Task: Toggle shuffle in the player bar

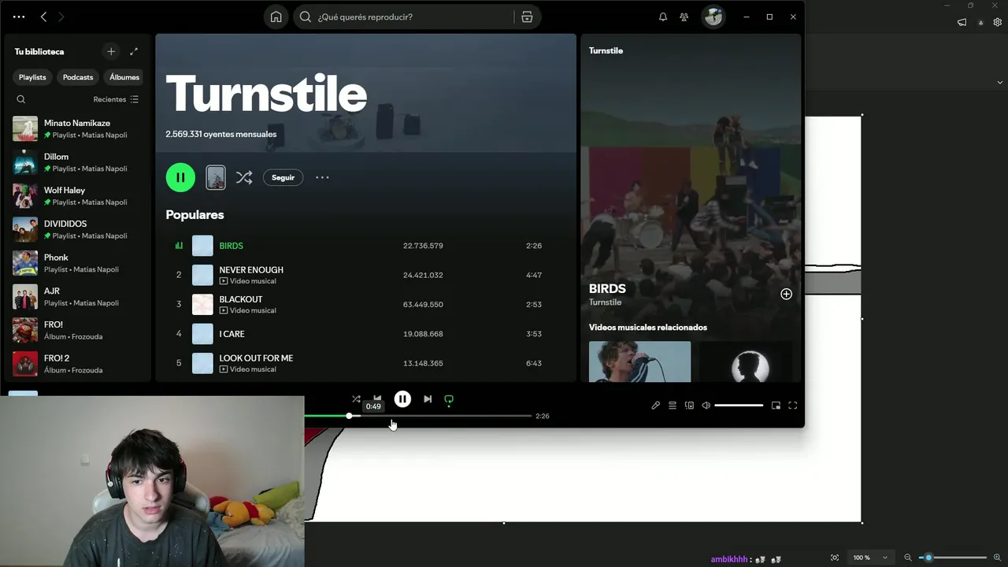Action: (x=356, y=399)
